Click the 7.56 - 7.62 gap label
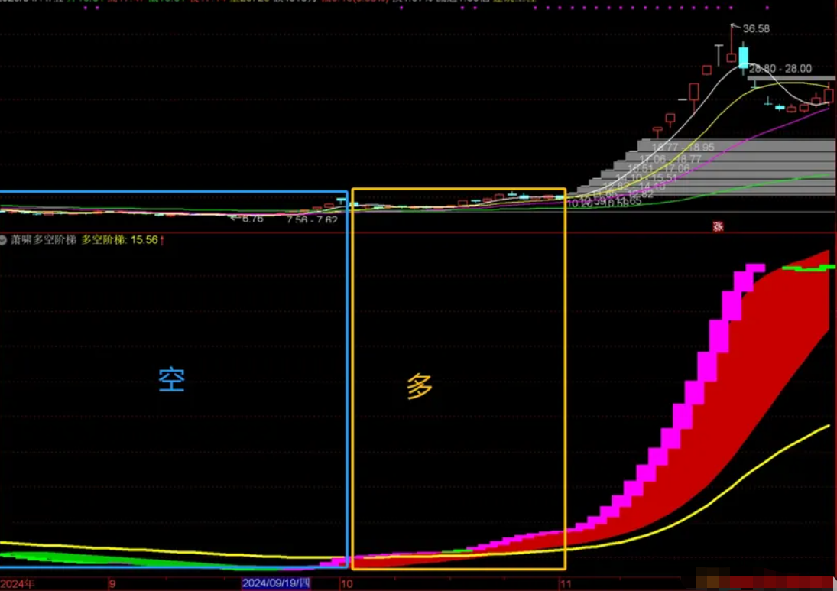This screenshot has height=591, width=837. tap(312, 219)
